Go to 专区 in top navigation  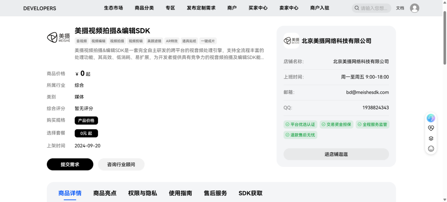point(170,8)
